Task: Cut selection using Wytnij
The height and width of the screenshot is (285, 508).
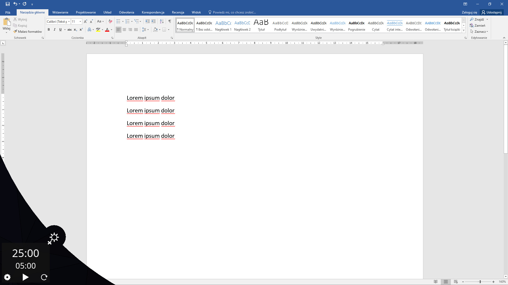Action: (x=20, y=19)
